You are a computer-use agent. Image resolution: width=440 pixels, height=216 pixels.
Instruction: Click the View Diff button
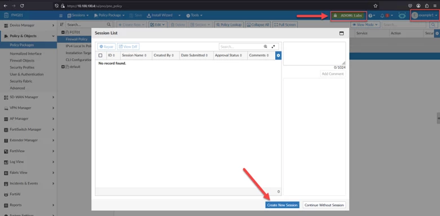(128, 47)
